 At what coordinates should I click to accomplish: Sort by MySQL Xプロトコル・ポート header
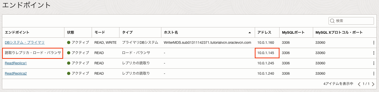tap(339, 32)
